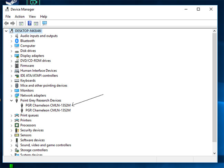
Task: Select the Processors category
Action: point(28,125)
